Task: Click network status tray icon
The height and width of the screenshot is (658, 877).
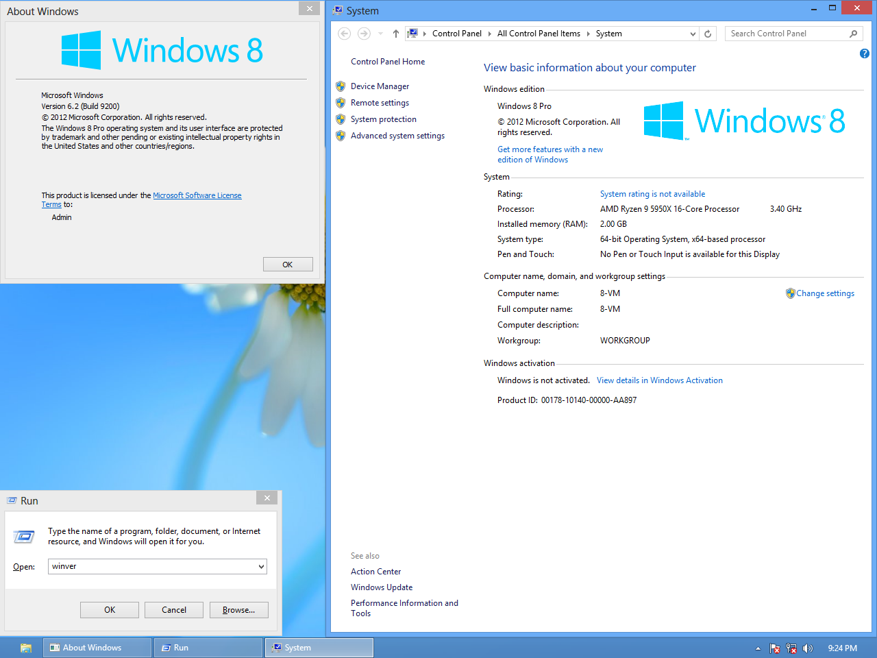Action: pyautogui.click(x=791, y=648)
